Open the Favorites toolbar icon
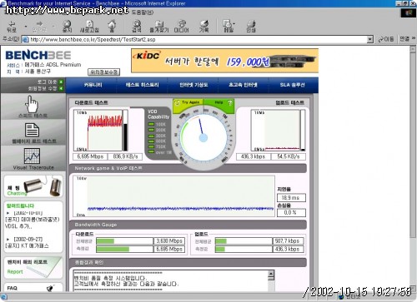417x302 pixels. 159,27
